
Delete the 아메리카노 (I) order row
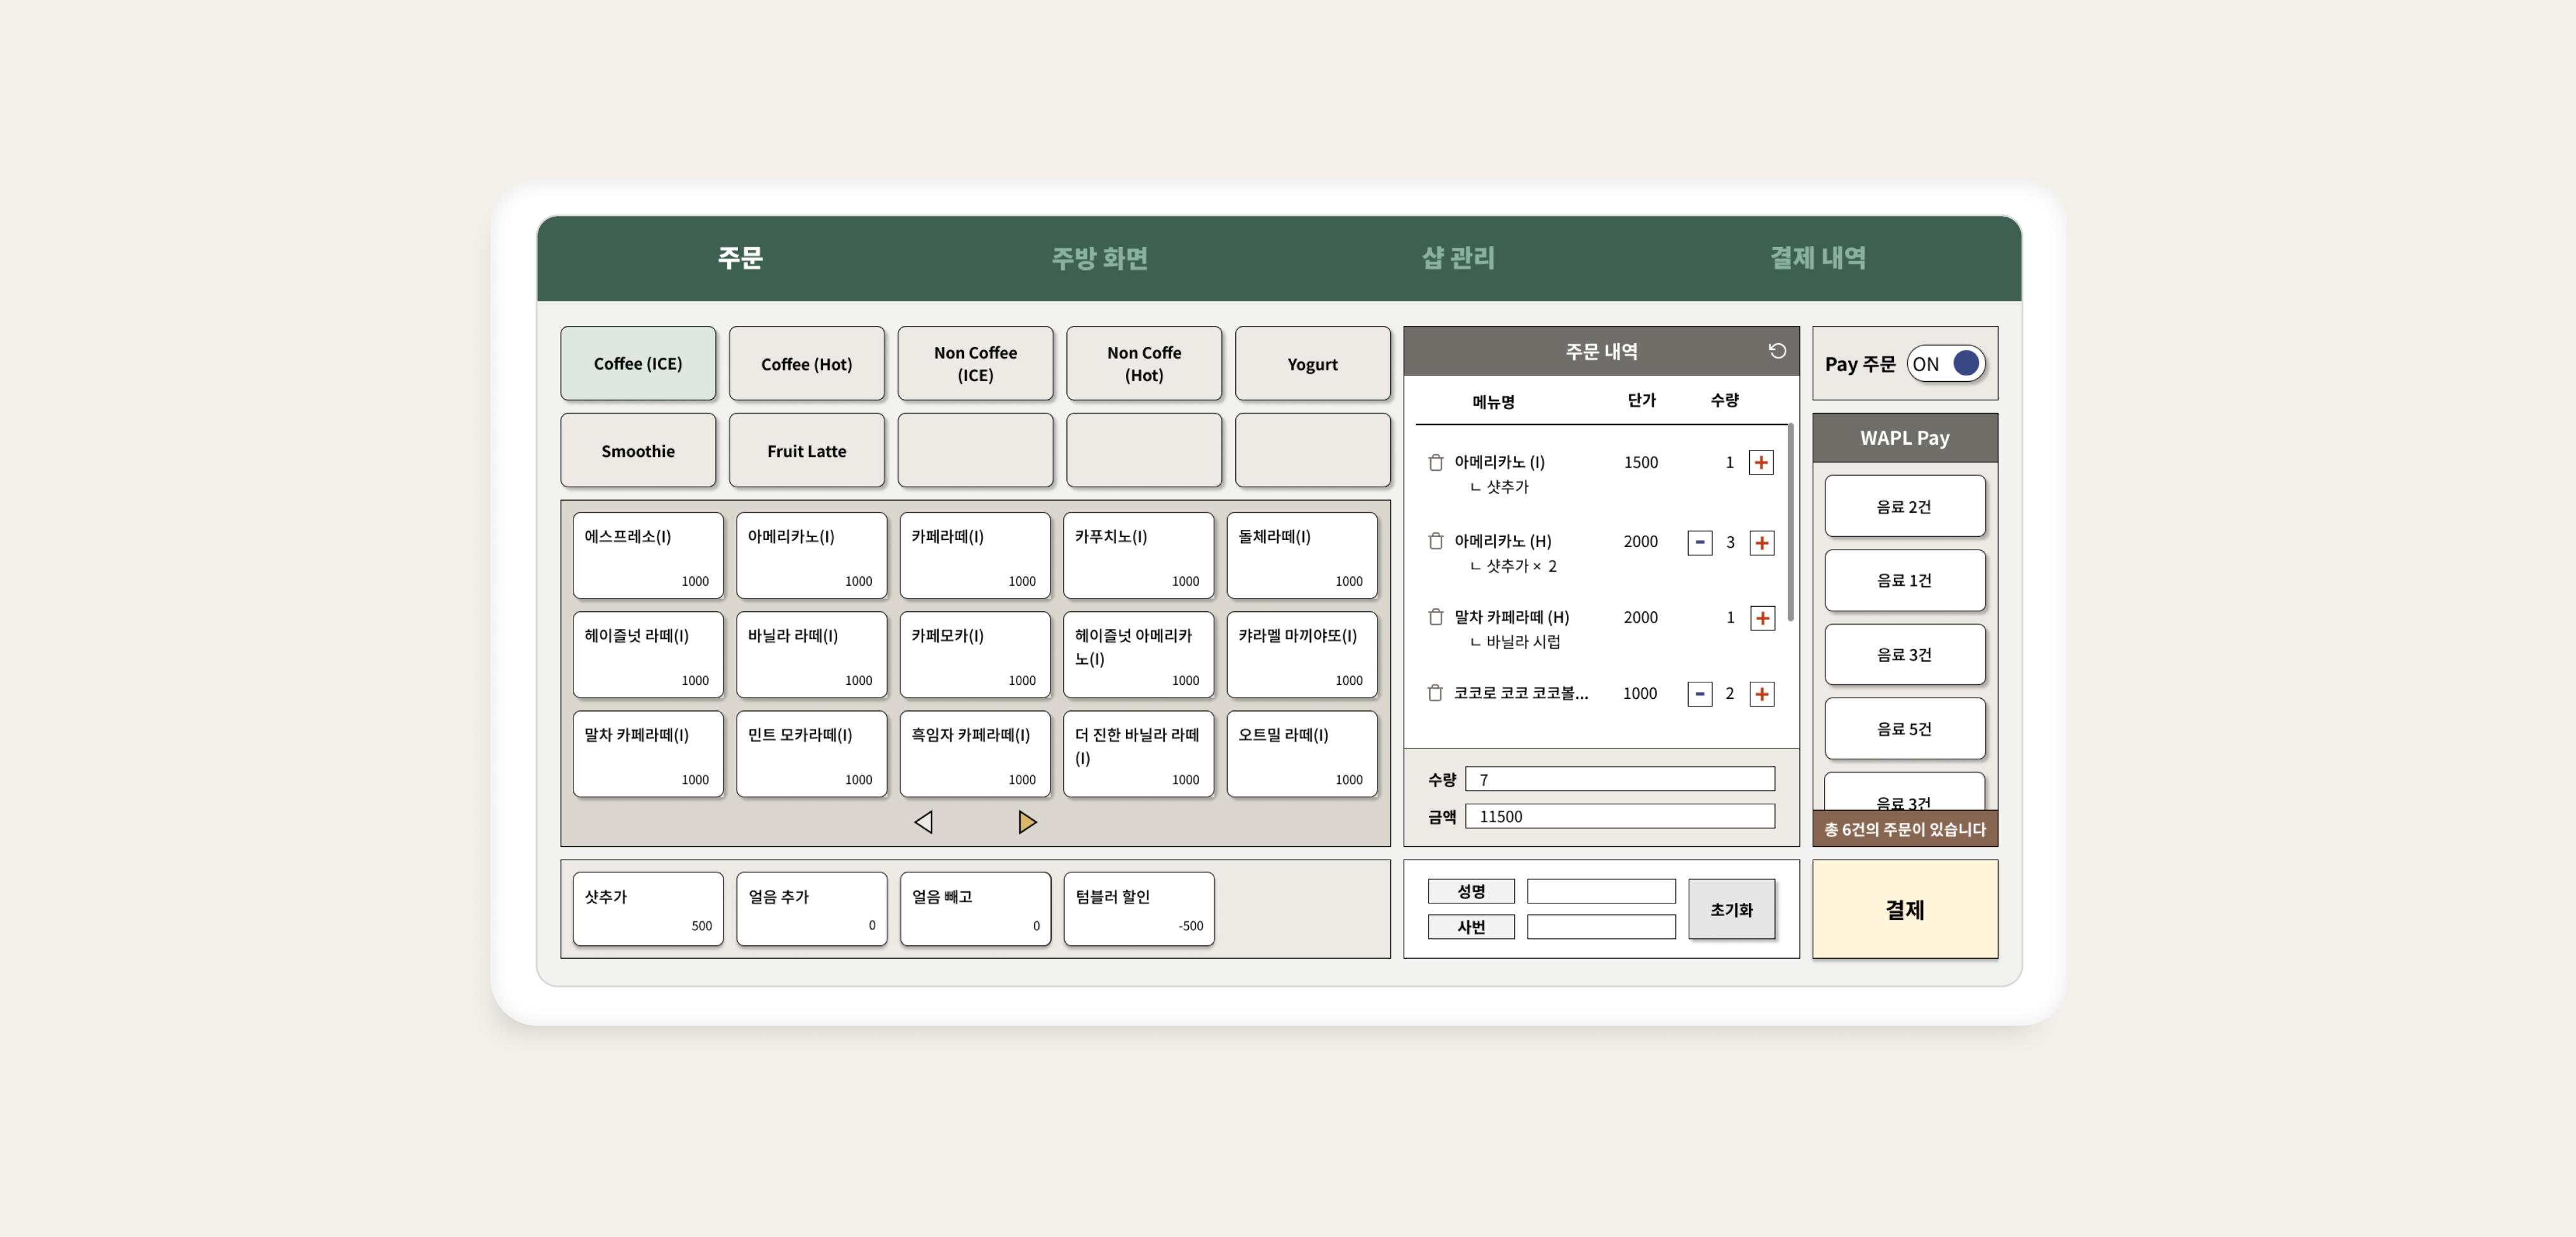point(1435,462)
